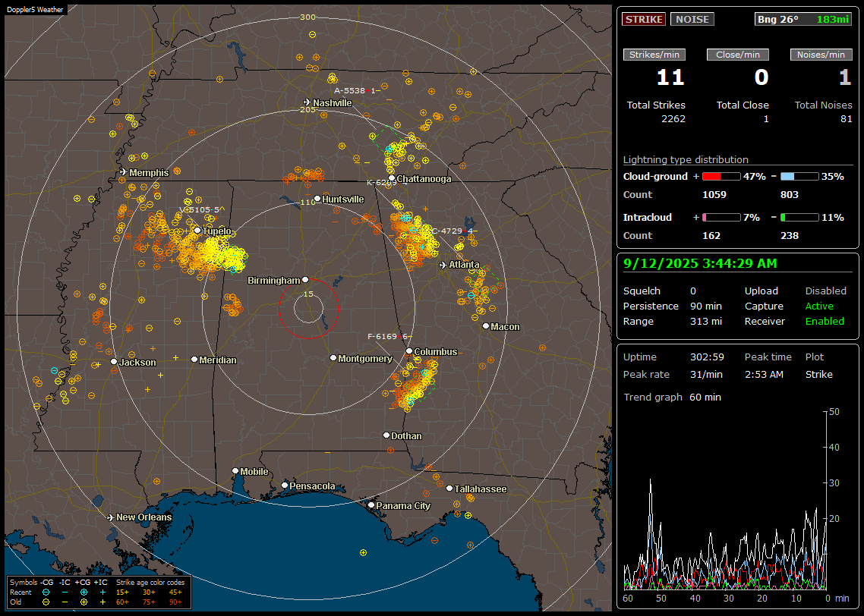
Task: Click the Trend graph 60 min value
Action: click(x=705, y=398)
